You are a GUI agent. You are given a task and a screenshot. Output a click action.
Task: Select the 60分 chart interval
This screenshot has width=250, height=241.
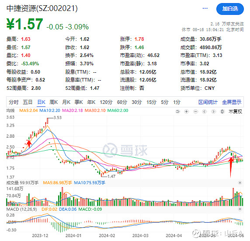(x=122, y=102)
